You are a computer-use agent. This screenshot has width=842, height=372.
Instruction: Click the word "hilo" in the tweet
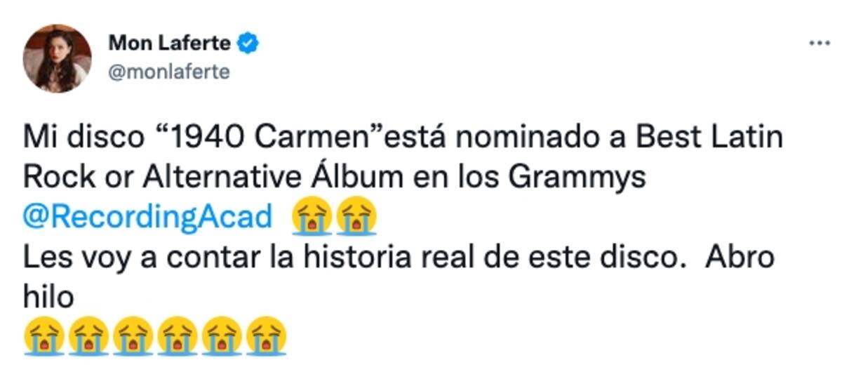pyautogui.click(x=48, y=296)
